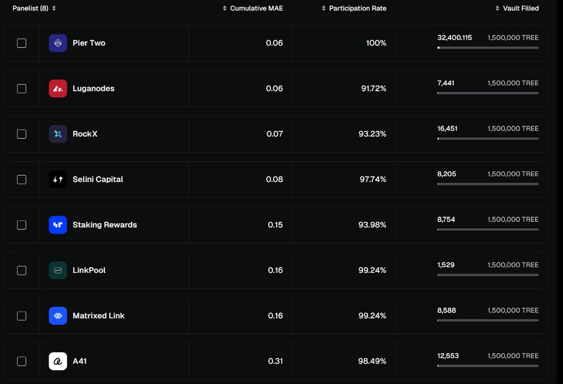Click LinkPool vault amount 1,529
The height and width of the screenshot is (384, 563).
tap(446, 265)
